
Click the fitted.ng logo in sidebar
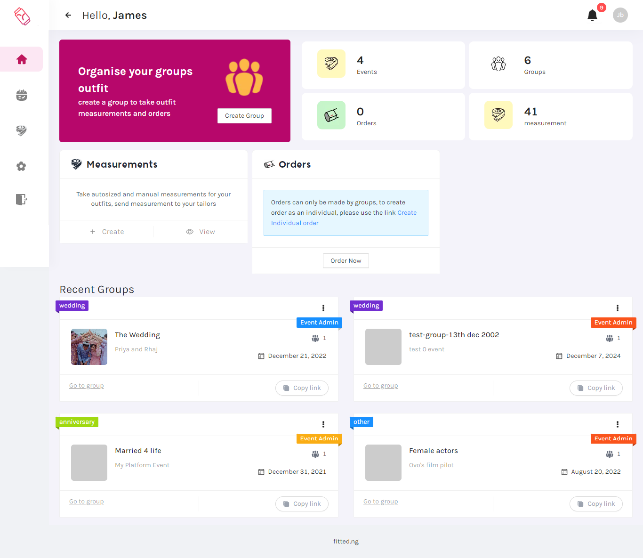click(x=22, y=16)
